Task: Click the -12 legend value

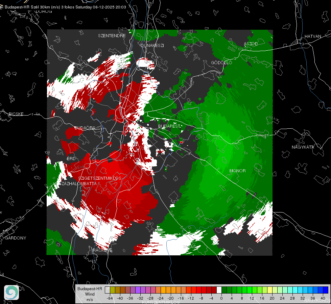Action: [x=191, y=298]
